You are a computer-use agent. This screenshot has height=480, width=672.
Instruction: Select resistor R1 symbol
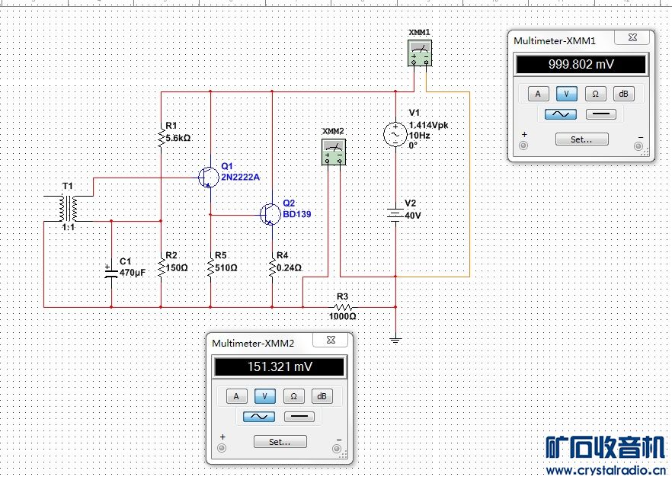(162, 138)
